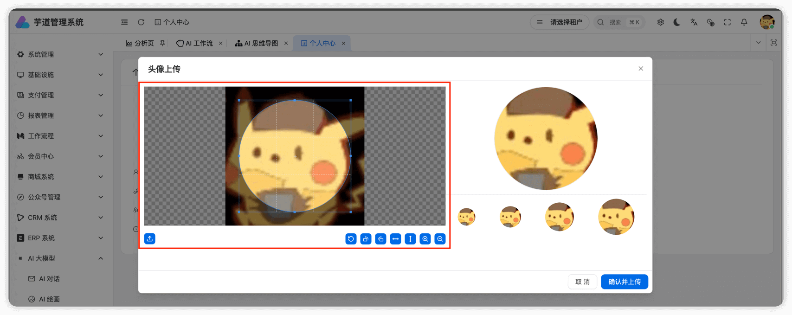The height and width of the screenshot is (315, 792).
Task: Flip the avatar image vertically
Action: click(410, 239)
